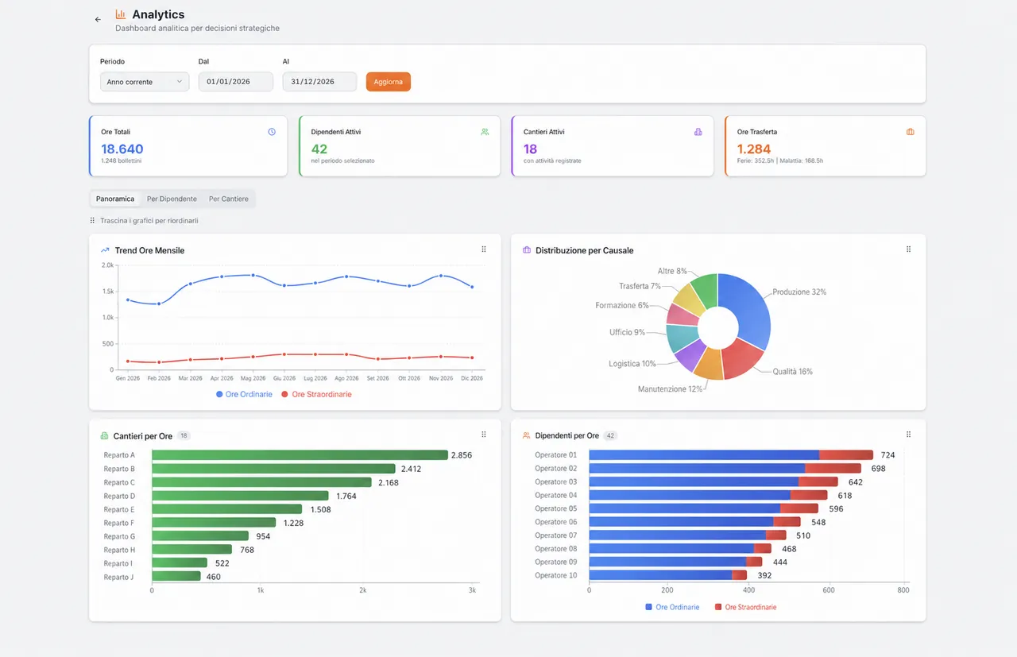The width and height of the screenshot is (1017, 657).
Task: Go back using the arrow icon
Action: coord(98,19)
